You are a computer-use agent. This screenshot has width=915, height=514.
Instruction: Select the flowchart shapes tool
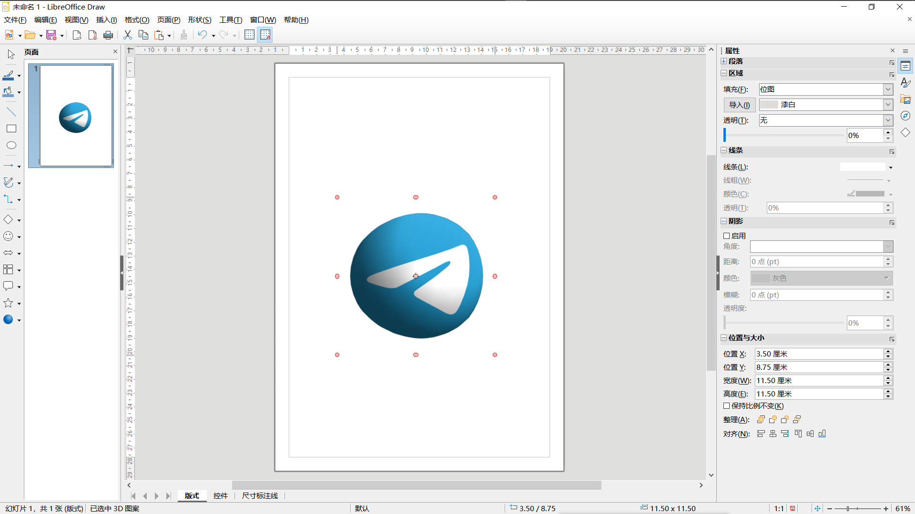pyautogui.click(x=8, y=269)
